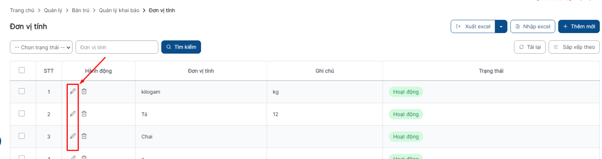The width and height of the screenshot is (602, 159).
Task: Expand the Xuất excel dropdown arrow
Action: (501, 27)
